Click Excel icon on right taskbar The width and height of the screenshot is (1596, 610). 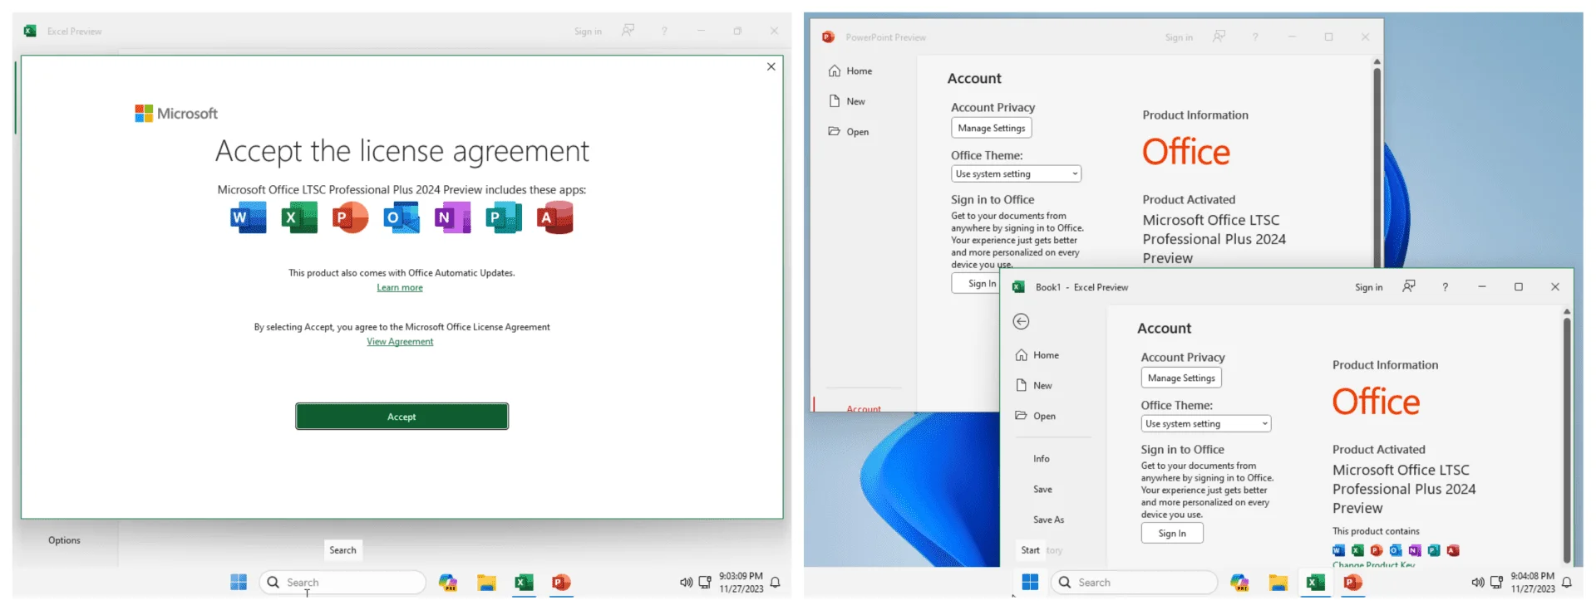tap(1315, 583)
